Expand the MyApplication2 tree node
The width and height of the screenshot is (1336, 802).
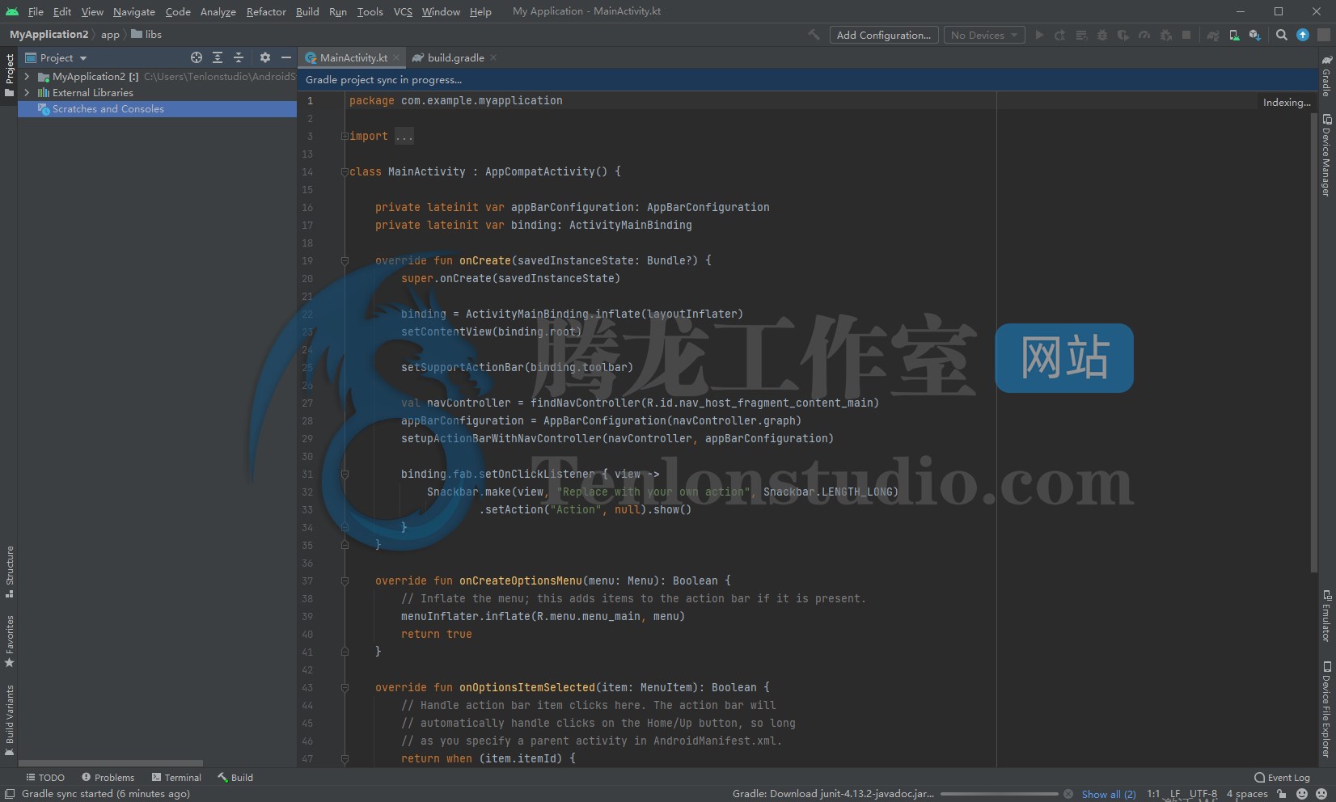(x=27, y=76)
